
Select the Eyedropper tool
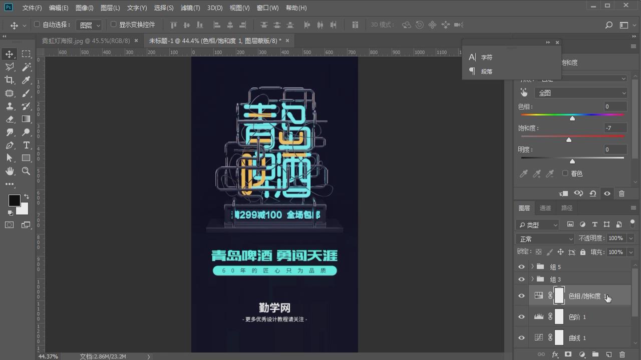point(26,80)
